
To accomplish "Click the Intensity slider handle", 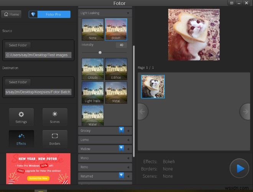I will coord(100,53).
